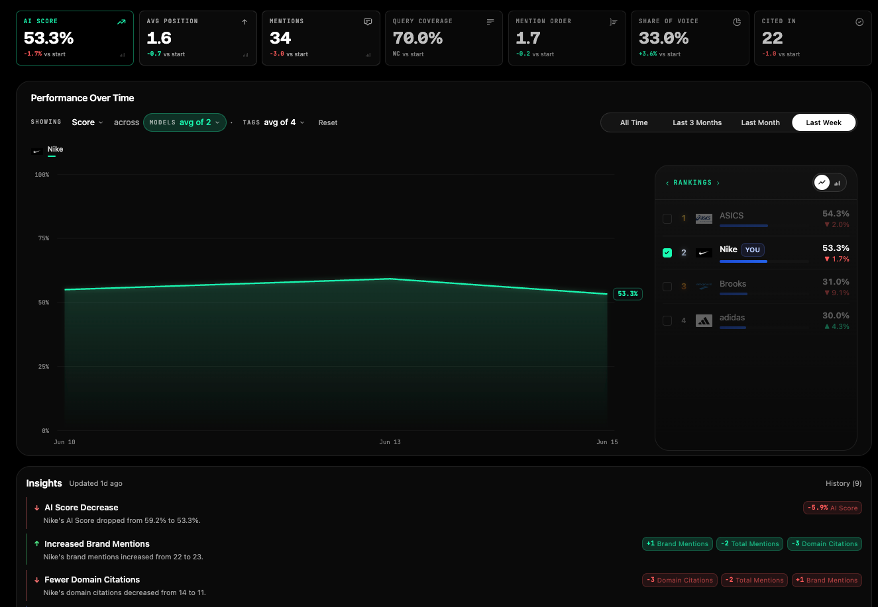Click the Nike legend swoosh above chart
Viewport: 878px width, 607px height.
(37, 152)
